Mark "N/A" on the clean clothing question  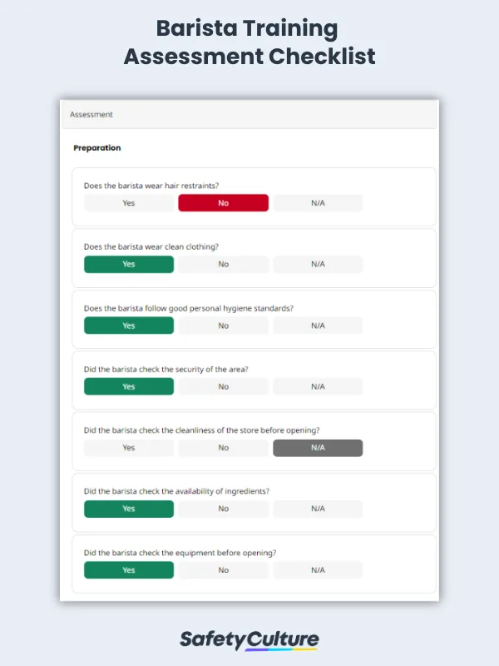click(x=318, y=264)
